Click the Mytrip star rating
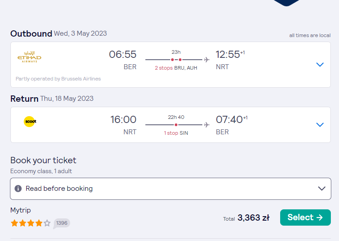The image size is (339, 241). [x=30, y=223]
